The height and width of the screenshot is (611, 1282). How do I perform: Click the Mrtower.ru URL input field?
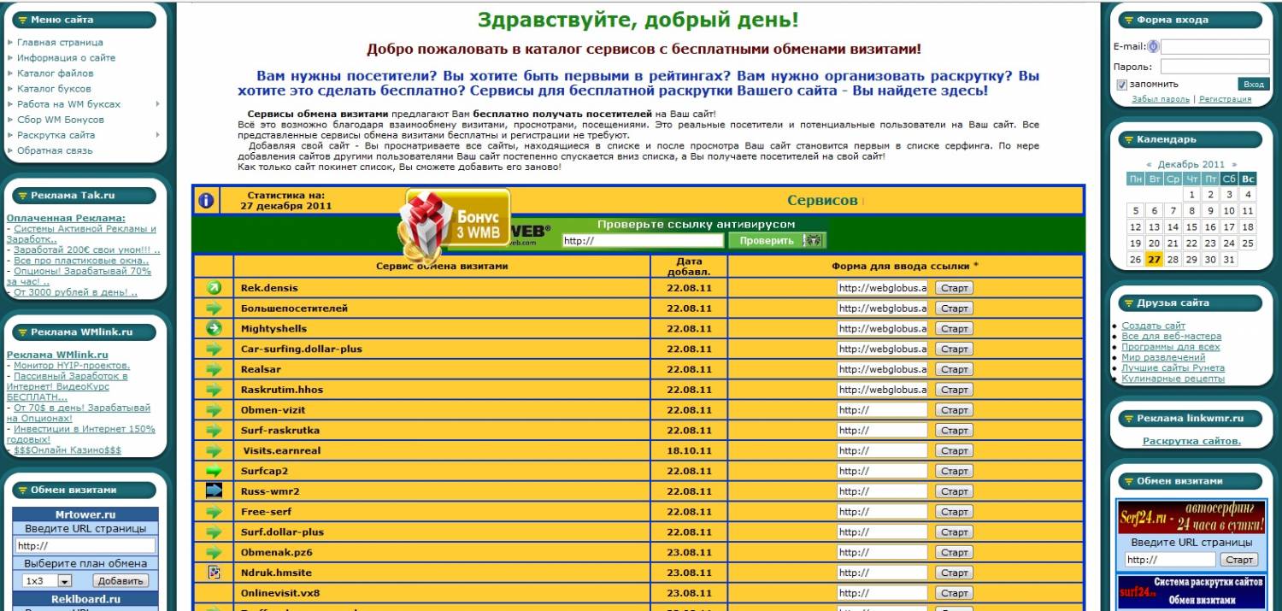(x=85, y=545)
